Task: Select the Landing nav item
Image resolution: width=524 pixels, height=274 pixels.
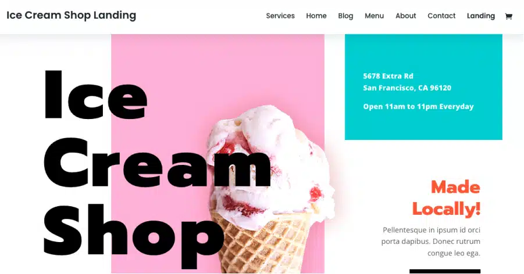Action: tap(480, 16)
